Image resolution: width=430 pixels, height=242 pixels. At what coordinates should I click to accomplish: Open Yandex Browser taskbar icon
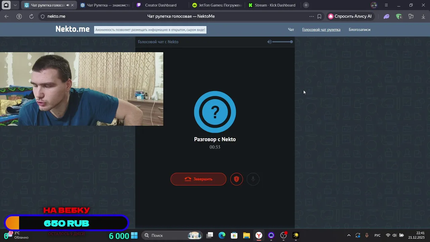tap(259, 235)
